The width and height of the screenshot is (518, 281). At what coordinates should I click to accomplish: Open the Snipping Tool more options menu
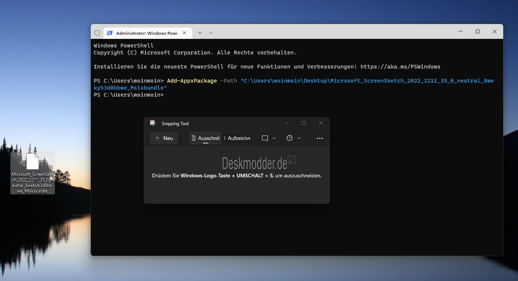coord(319,138)
